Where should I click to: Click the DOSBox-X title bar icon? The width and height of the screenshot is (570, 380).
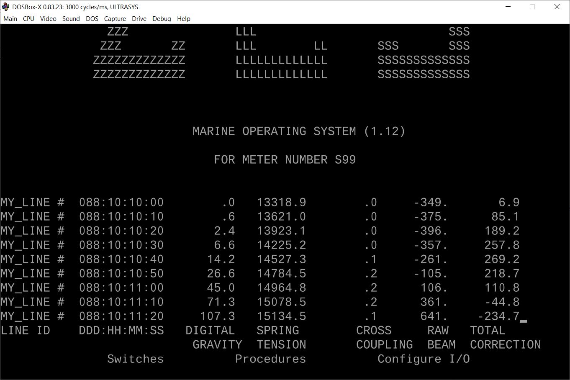(6, 7)
